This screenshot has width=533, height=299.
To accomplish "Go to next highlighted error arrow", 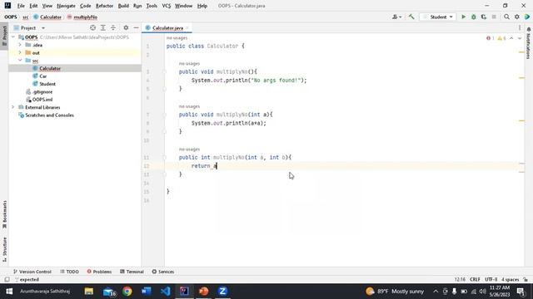I will click(519, 38).
